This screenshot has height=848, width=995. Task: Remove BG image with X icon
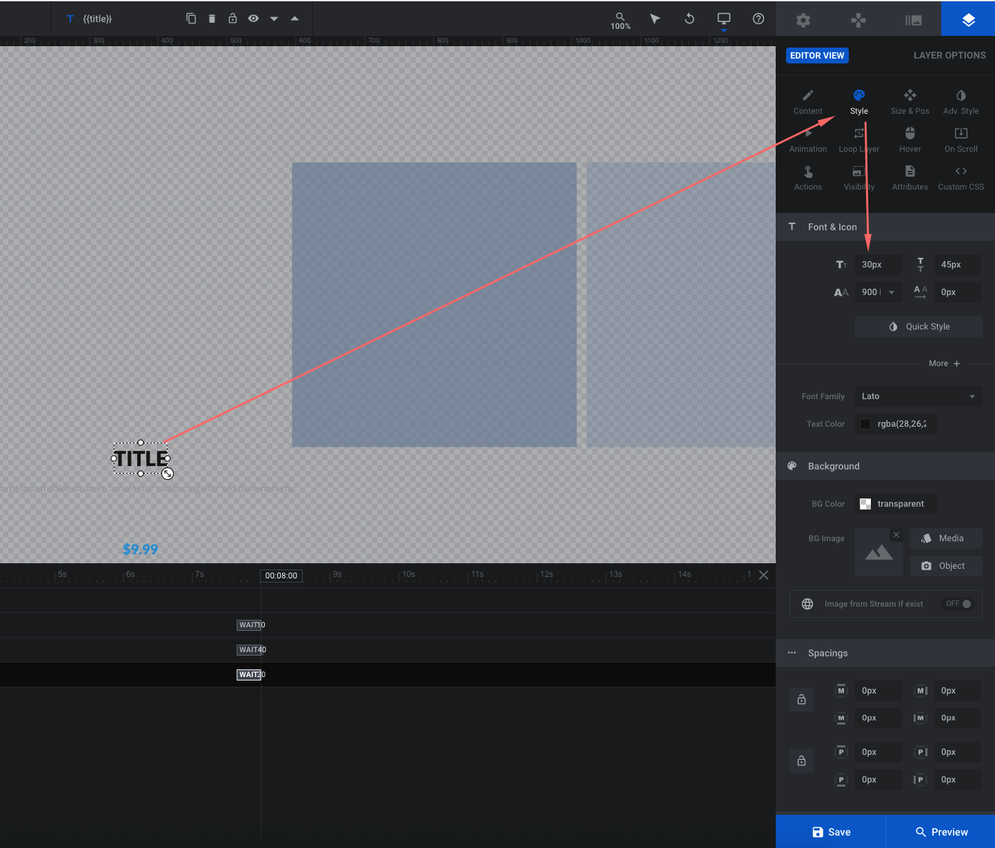[896, 535]
